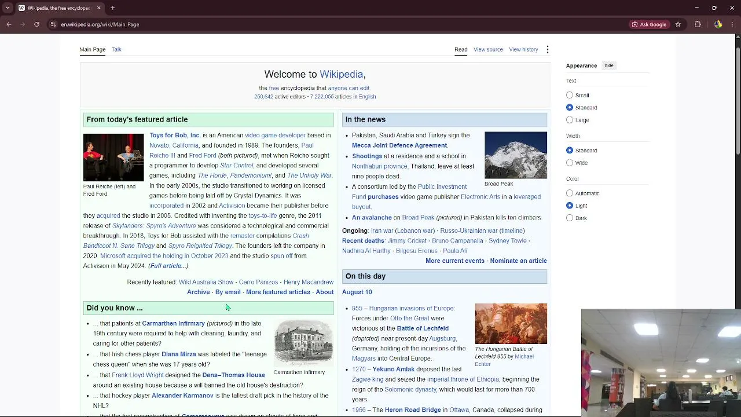The image size is (741, 417).
Task: Click the 7,222,055 articles count link
Action: point(322,97)
